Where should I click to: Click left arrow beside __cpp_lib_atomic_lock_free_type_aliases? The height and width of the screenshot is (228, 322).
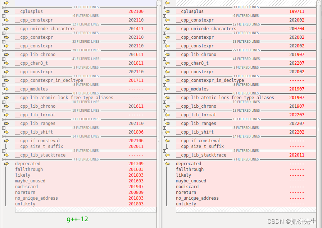tap(6, 98)
